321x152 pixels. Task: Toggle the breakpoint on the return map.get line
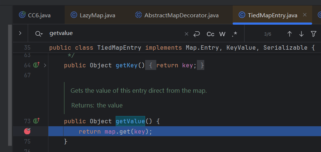tap(27, 131)
